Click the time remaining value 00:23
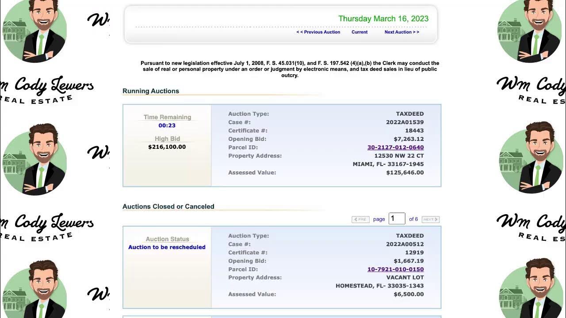 click(x=167, y=125)
